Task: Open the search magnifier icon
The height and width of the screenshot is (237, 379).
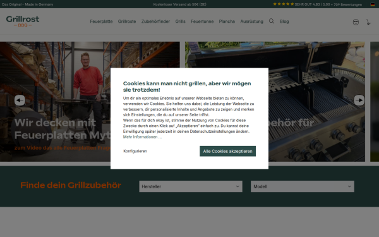Action: point(272,21)
